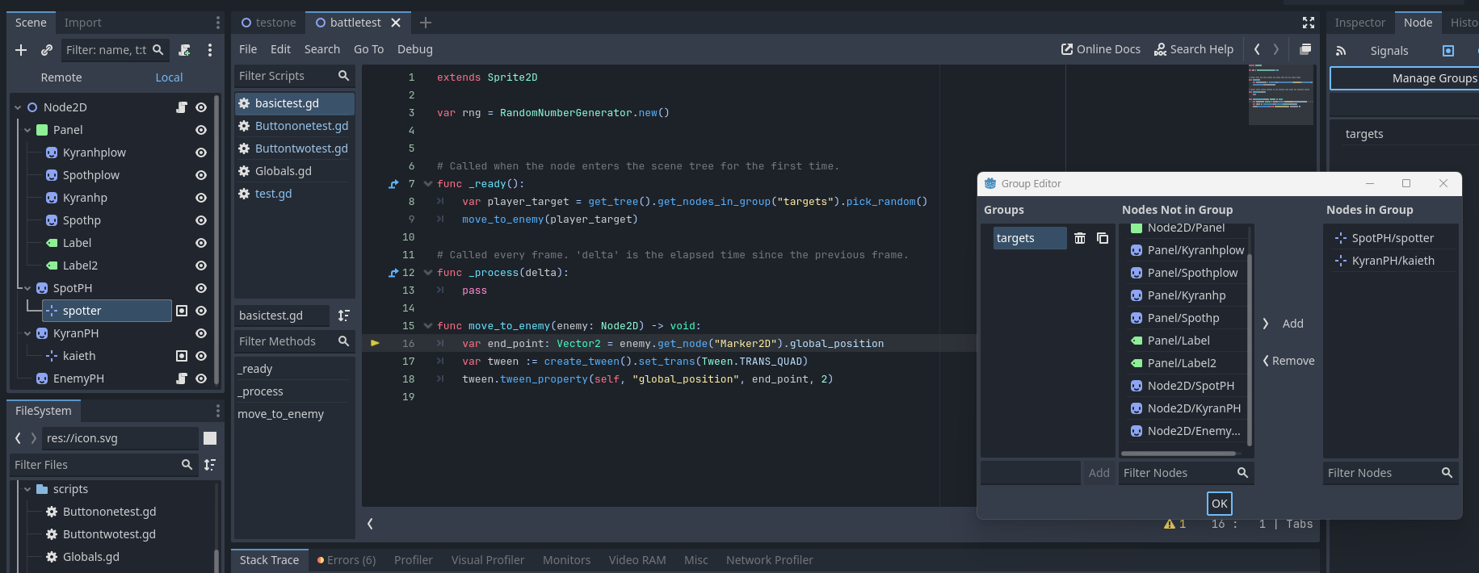Open Scene dock extra options menu
This screenshot has height=573, width=1479.
pyautogui.click(x=210, y=50)
